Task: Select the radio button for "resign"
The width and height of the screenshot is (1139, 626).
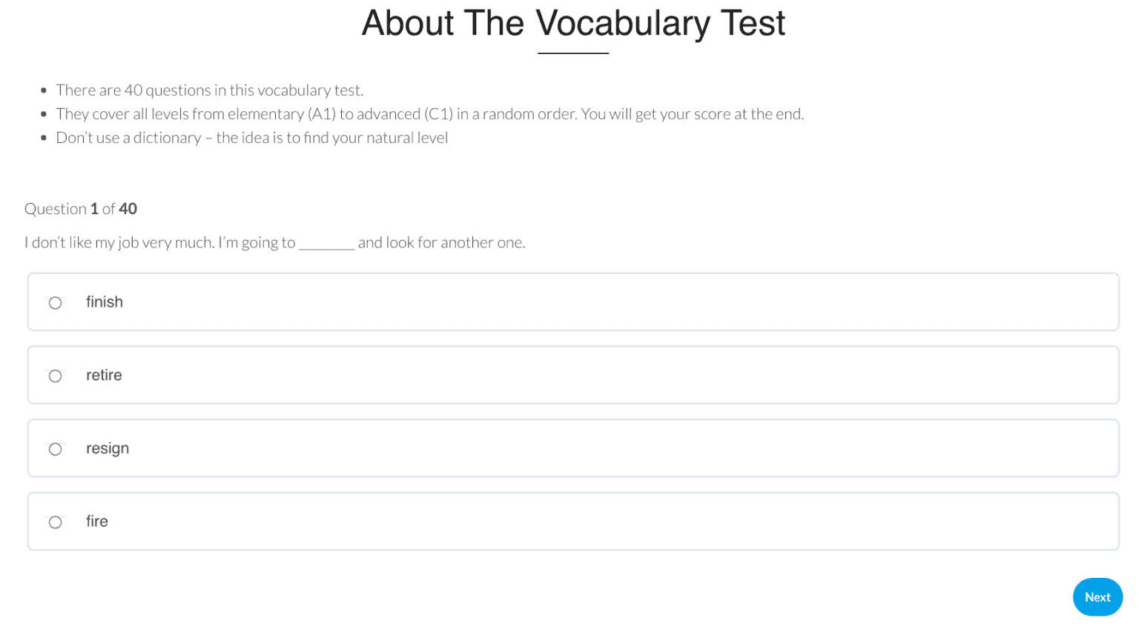Action: [55, 449]
